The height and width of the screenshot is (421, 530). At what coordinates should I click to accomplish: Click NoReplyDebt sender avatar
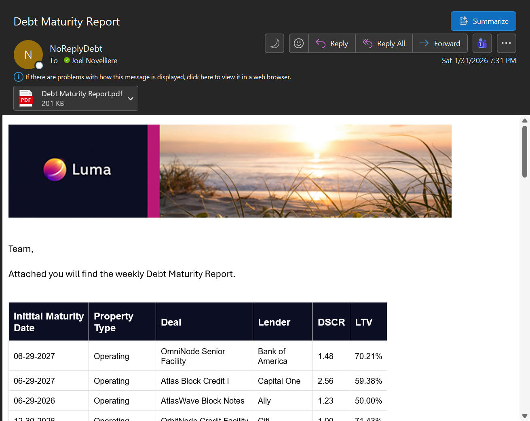point(28,55)
